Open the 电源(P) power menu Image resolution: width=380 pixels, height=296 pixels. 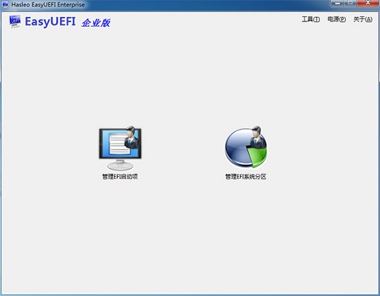336,19
